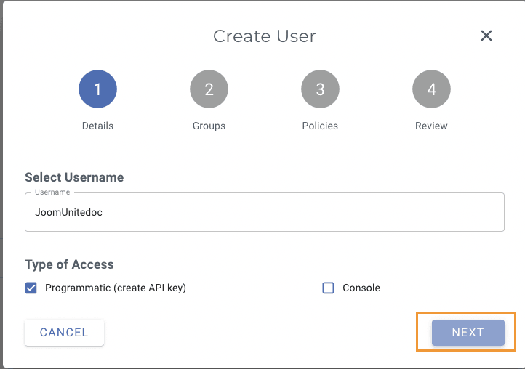This screenshot has width=525, height=369.
Task: Click the 'Programmatic (create API key)' label text
Action: pyautogui.click(x=116, y=288)
